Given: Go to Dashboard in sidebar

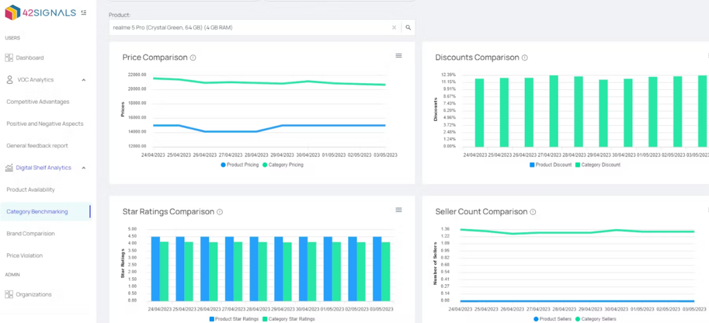Looking at the screenshot, I should click(x=29, y=58).
